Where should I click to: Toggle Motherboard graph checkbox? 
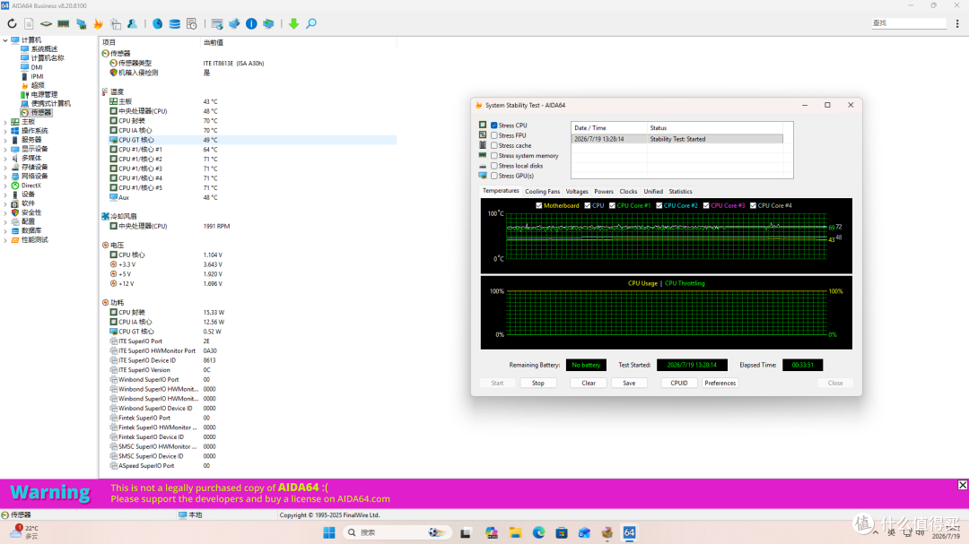click(539, 205)
